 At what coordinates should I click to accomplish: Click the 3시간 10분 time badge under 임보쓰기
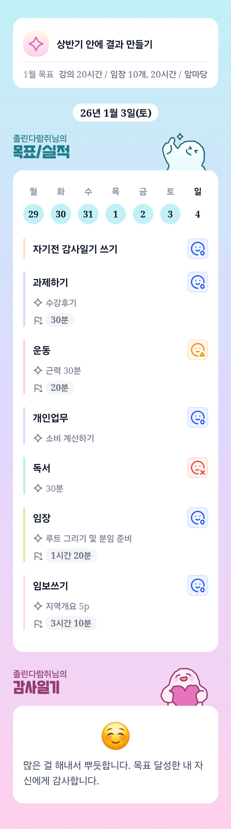71,623
